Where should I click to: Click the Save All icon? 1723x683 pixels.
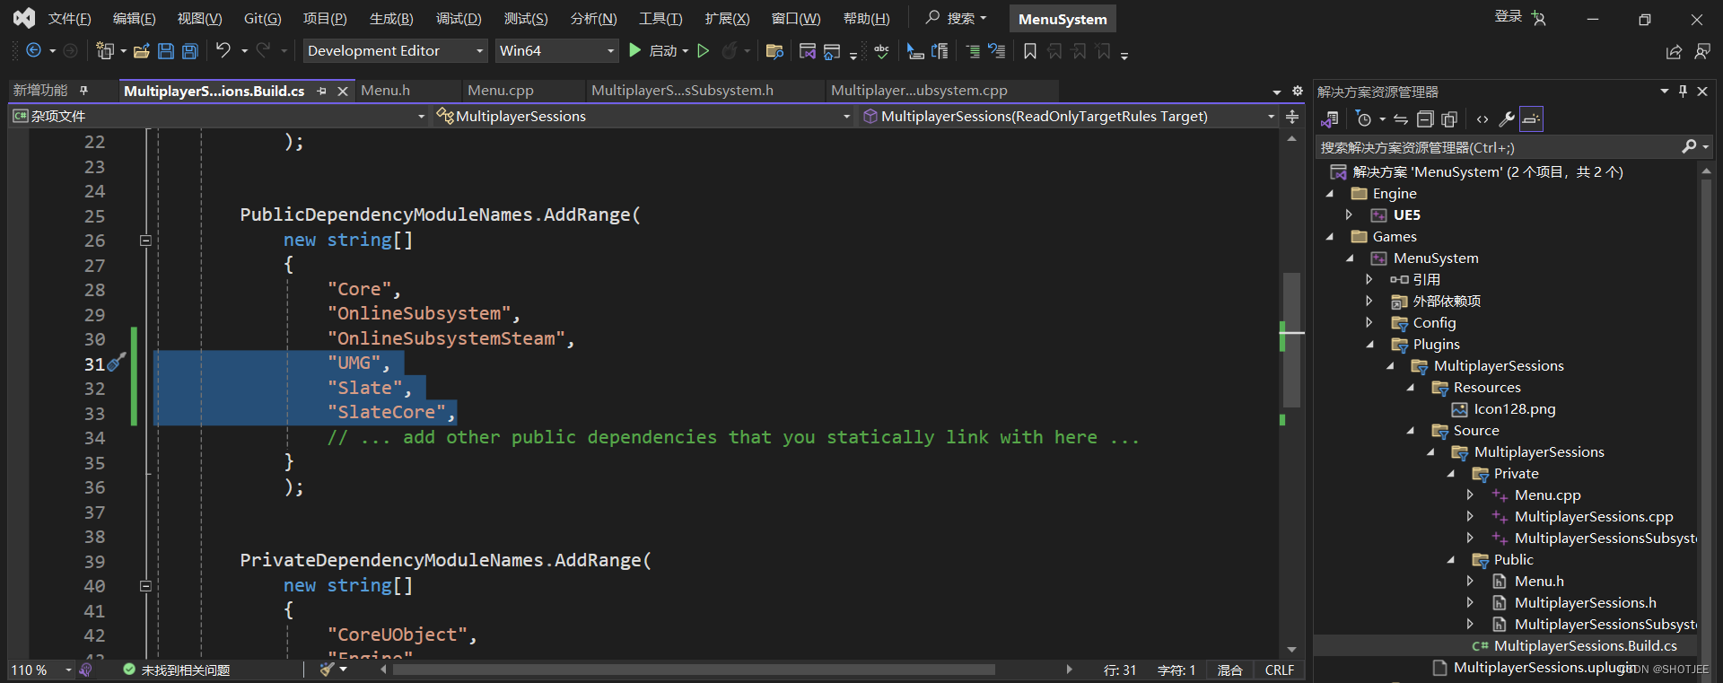point(190,51)
